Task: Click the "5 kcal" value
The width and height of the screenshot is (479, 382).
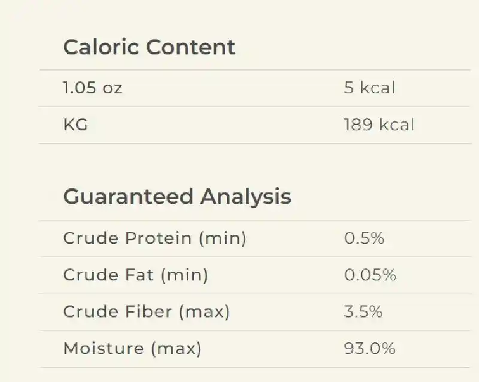Action: point(369,88)
